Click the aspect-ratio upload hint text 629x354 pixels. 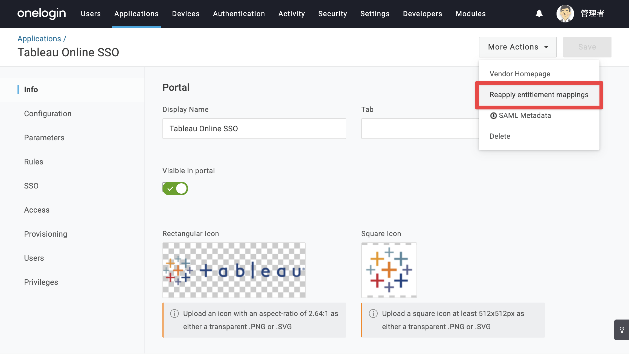point(261,320)
